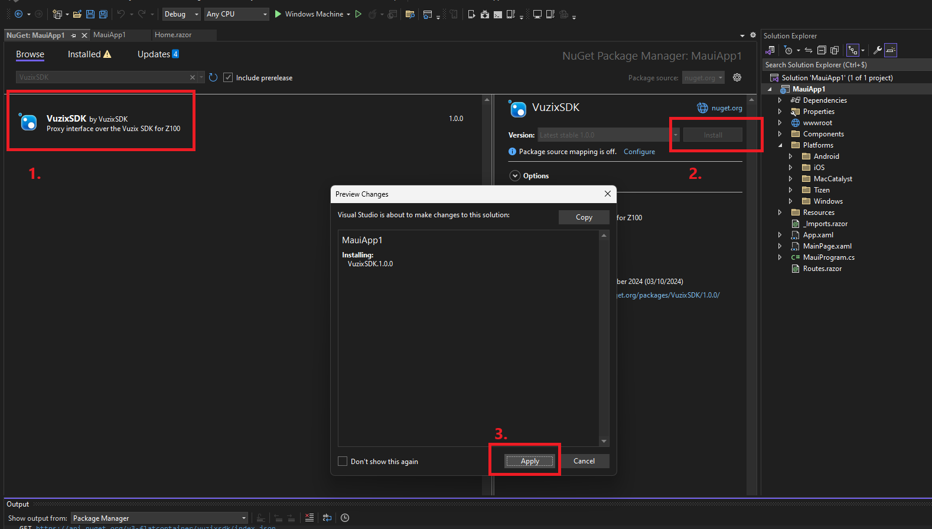Viewport: 932px width, 529px height.
Task: Click Cancel in Preview Changes dialog
Action: (584, 461)
